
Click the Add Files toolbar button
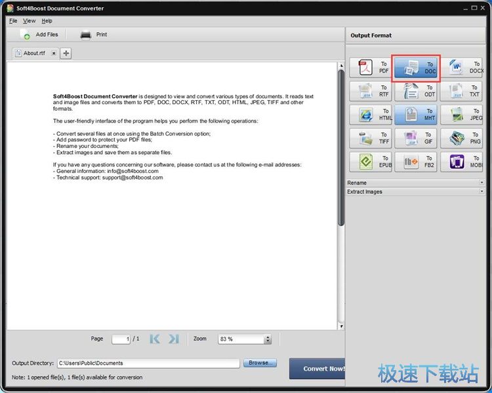tap(39, 35)
